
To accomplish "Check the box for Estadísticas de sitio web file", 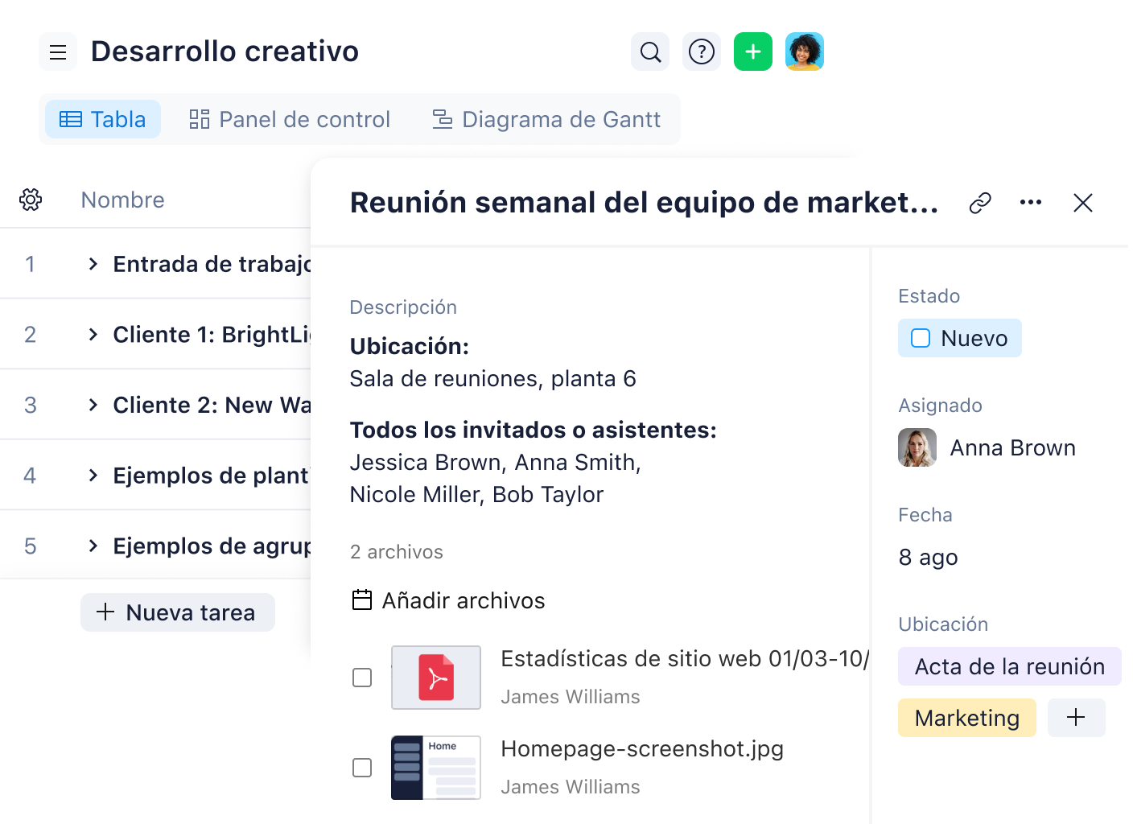I will click(x=362, y=678).
